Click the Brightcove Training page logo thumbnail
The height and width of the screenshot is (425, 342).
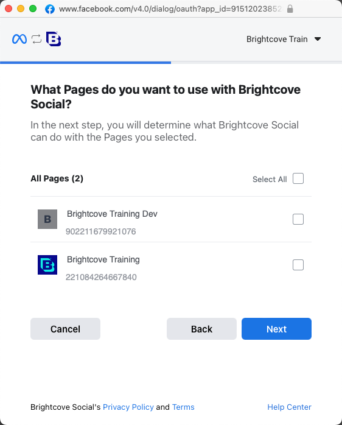click(x=47, y=265)
